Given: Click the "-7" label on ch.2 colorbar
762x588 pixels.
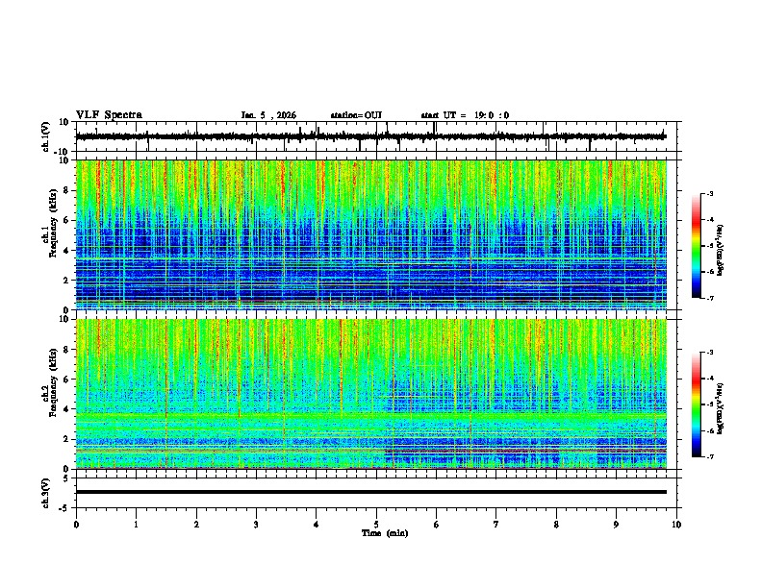Looking at the screenshot, I should (x=710, y=456).
